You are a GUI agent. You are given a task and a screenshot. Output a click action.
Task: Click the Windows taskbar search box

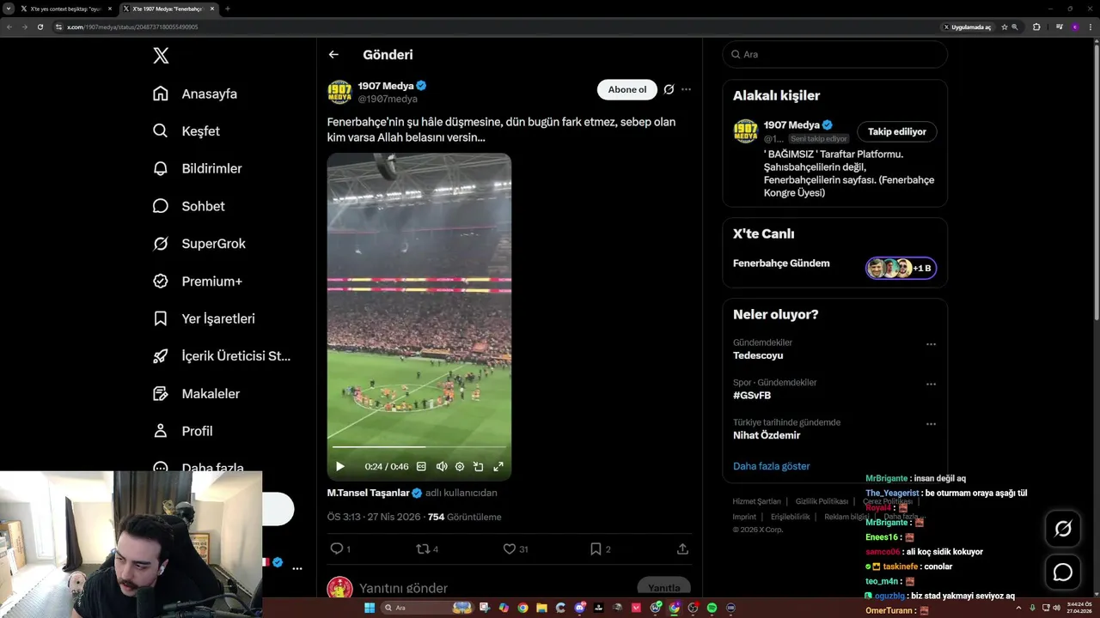tap(427, 608)
